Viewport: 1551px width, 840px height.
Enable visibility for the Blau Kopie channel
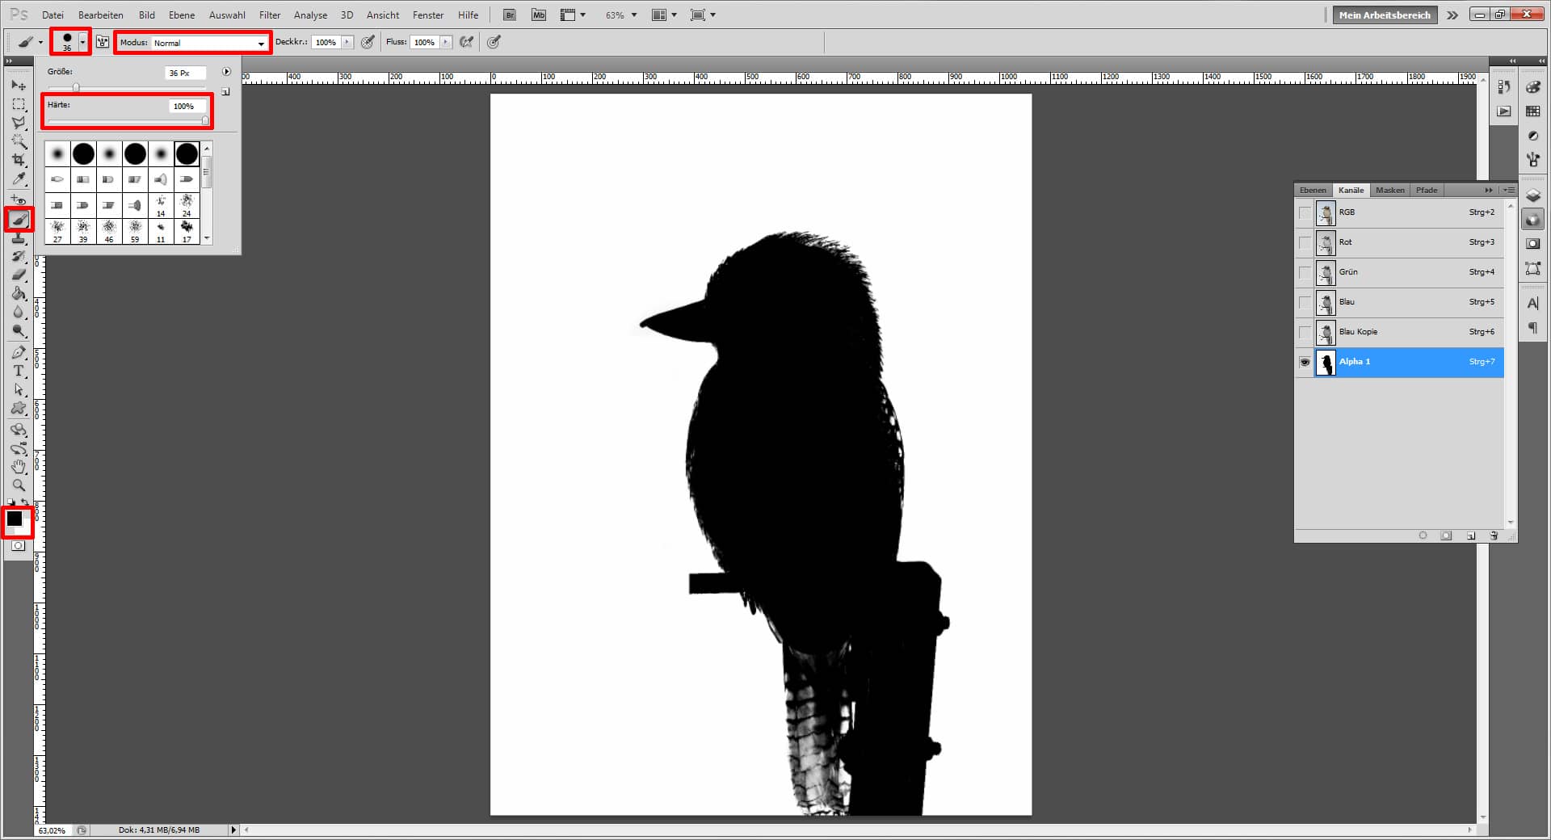[x=1305, y=332]
